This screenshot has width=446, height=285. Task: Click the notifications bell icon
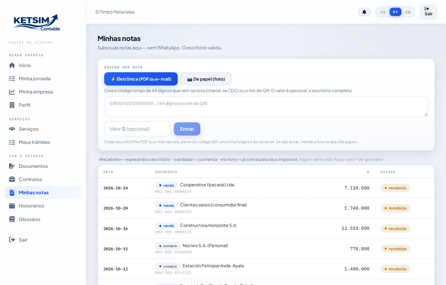(x=364, y=12)
